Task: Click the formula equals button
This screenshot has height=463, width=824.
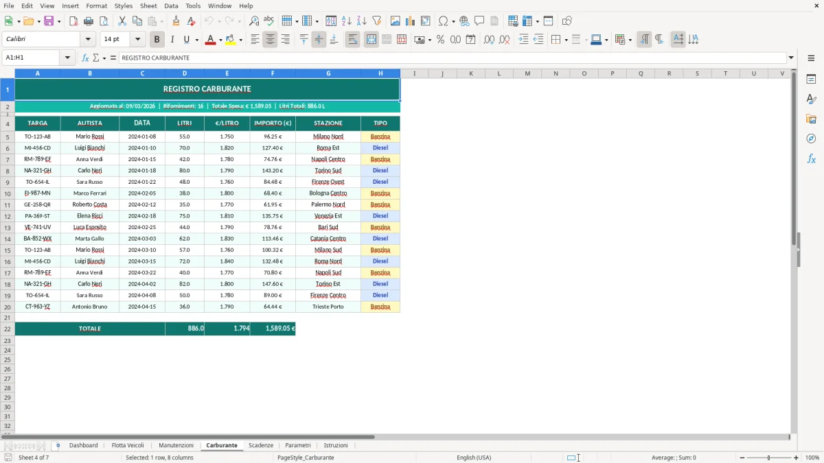Action: click(113, 58)
